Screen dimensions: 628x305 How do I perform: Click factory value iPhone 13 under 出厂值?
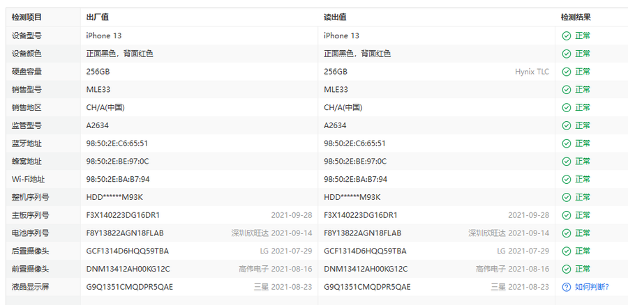[104, 36]
